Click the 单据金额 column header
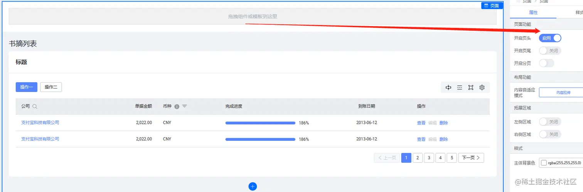The width and height of the screenshot is (583, 192). [143, 106]
